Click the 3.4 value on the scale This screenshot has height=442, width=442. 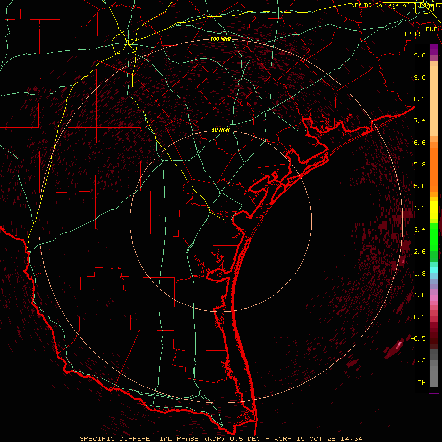coord(420,230)
